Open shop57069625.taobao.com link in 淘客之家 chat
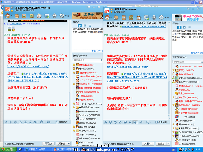The height and width of the screenshot is (152, 203). [144, 27]
